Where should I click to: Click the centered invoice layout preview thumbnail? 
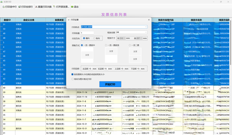coord(87,55)
